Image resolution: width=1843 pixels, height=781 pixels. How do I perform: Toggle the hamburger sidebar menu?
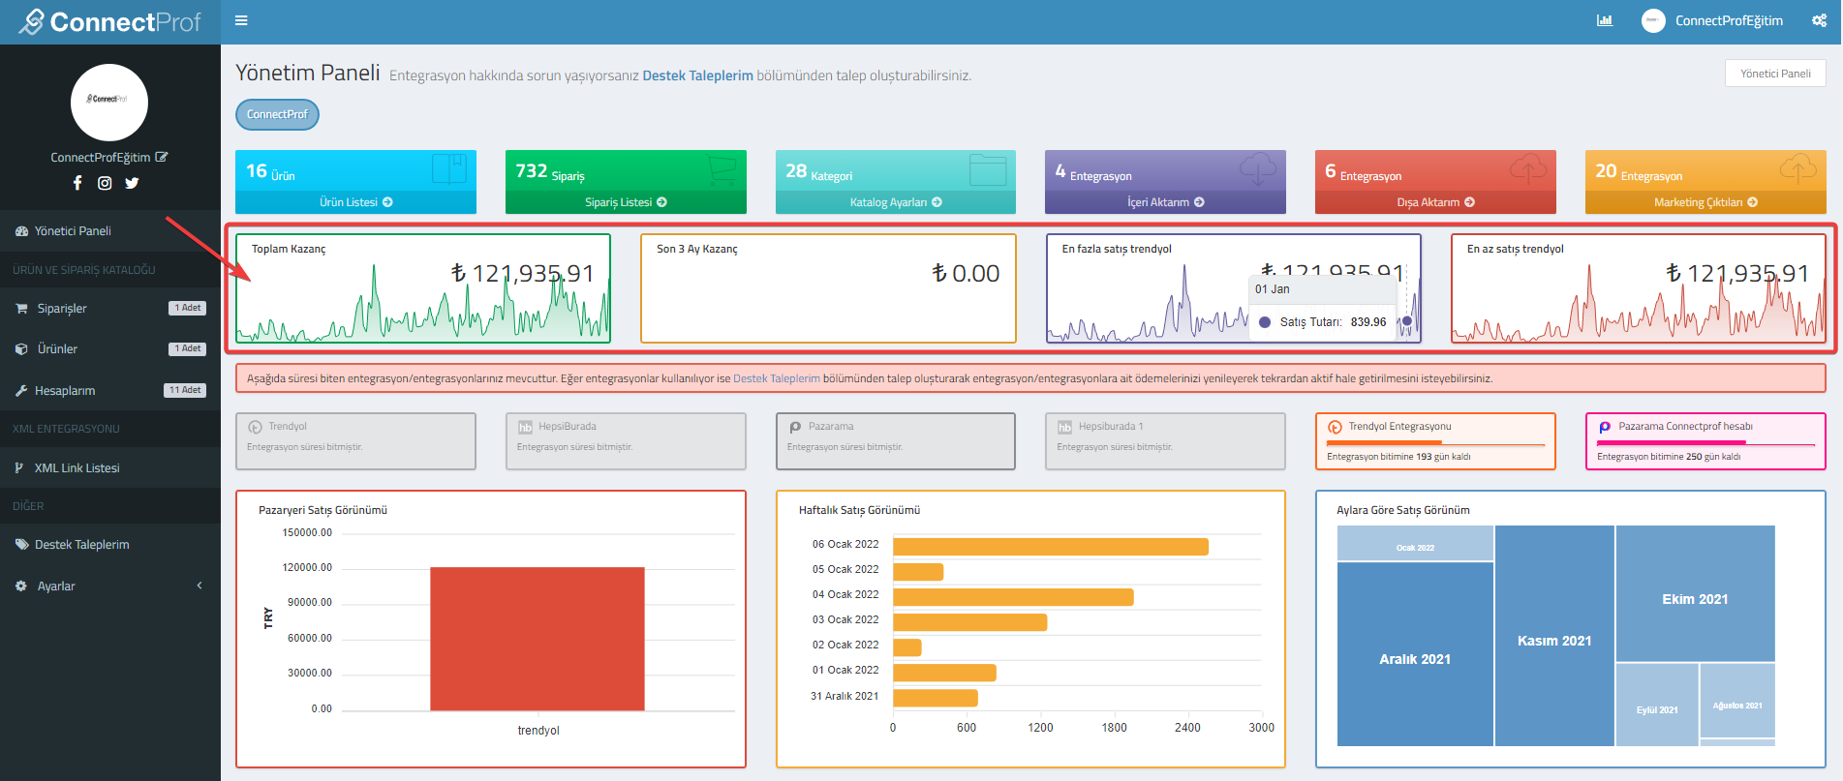pos(241,20)
